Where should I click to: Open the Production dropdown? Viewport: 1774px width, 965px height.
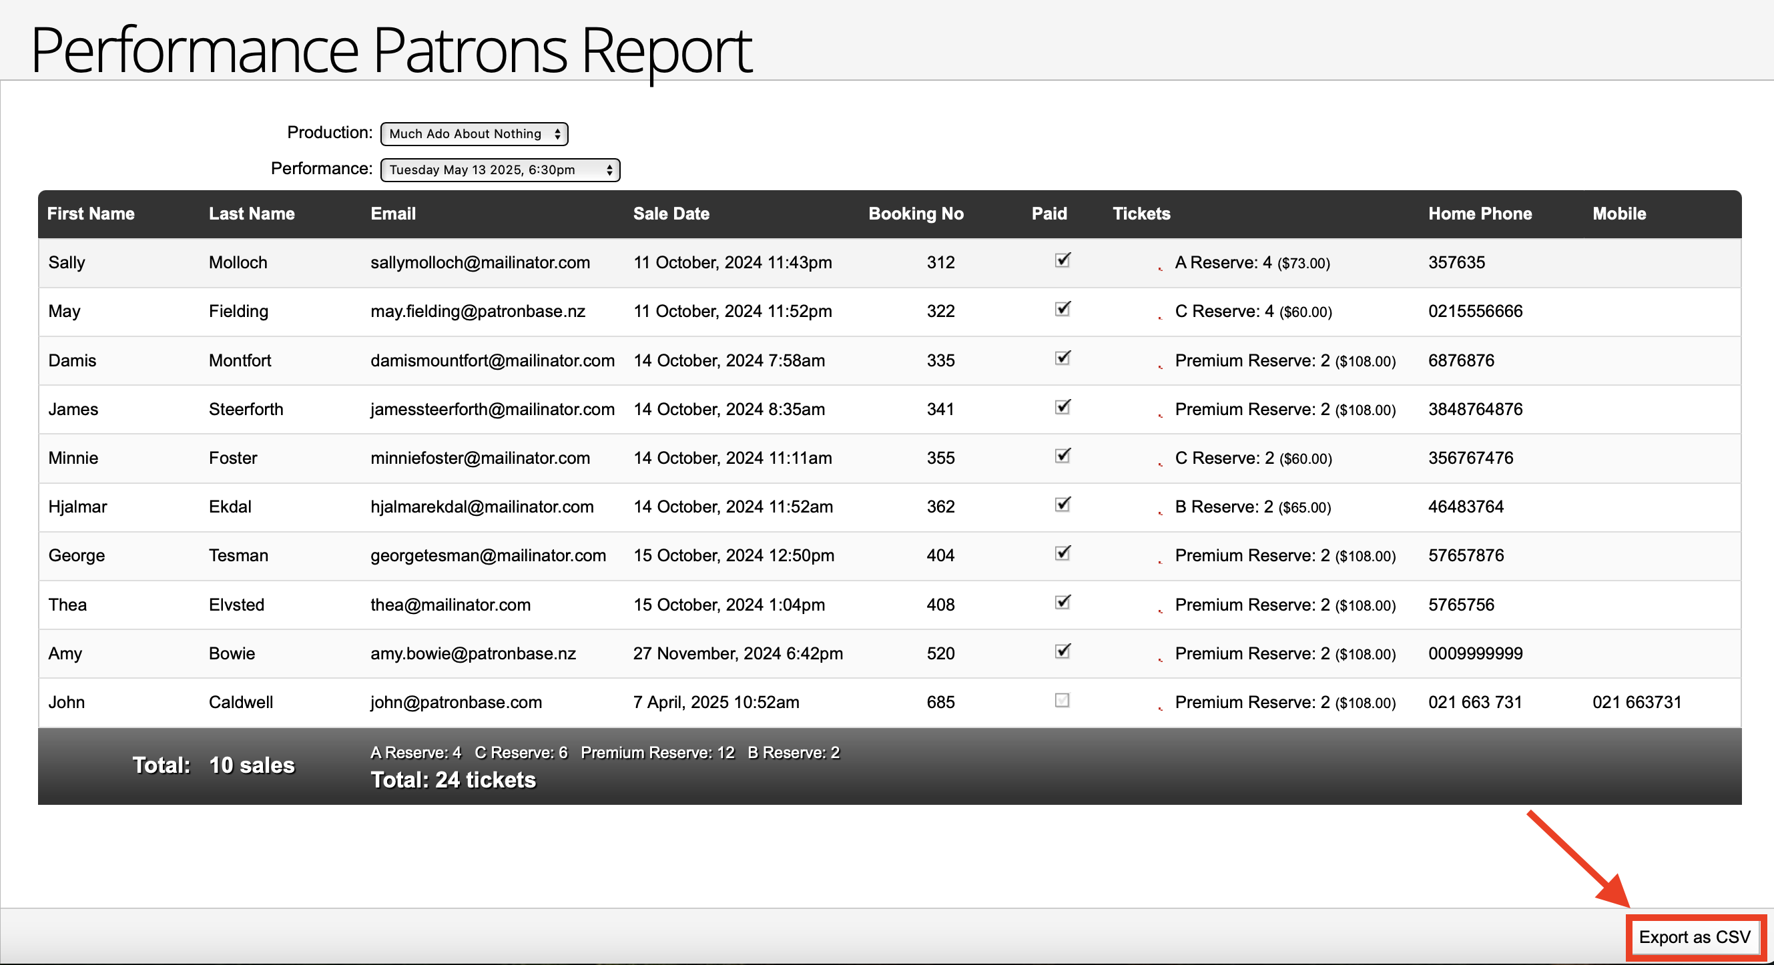(474, 133)
